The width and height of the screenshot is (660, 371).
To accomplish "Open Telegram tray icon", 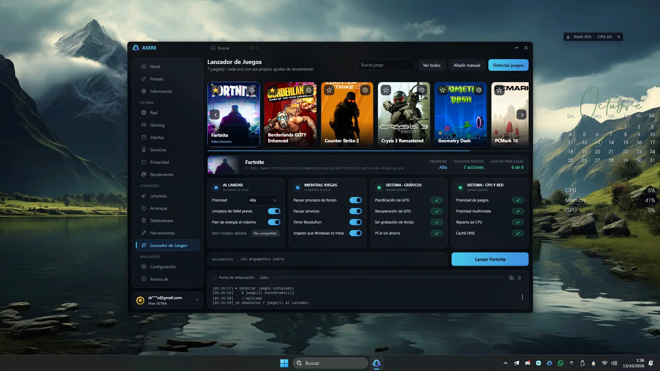I will pos(517,363).
